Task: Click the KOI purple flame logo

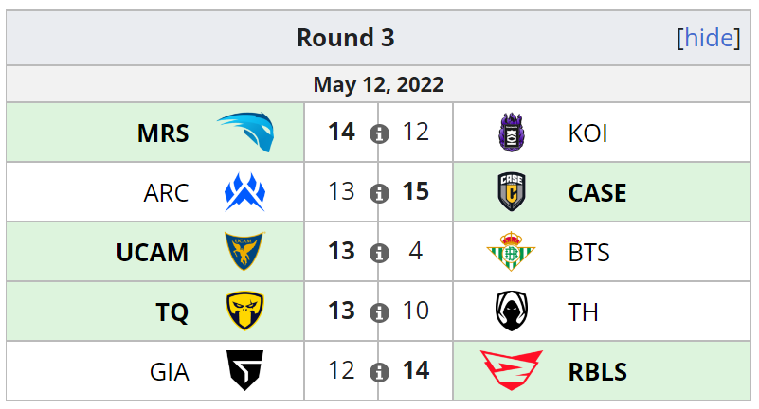Action: point(512,133)
